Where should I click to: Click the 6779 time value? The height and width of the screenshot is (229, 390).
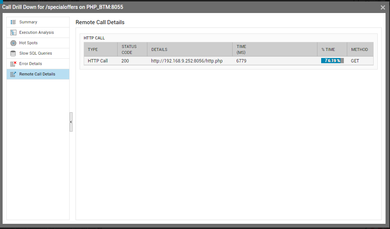241,61
